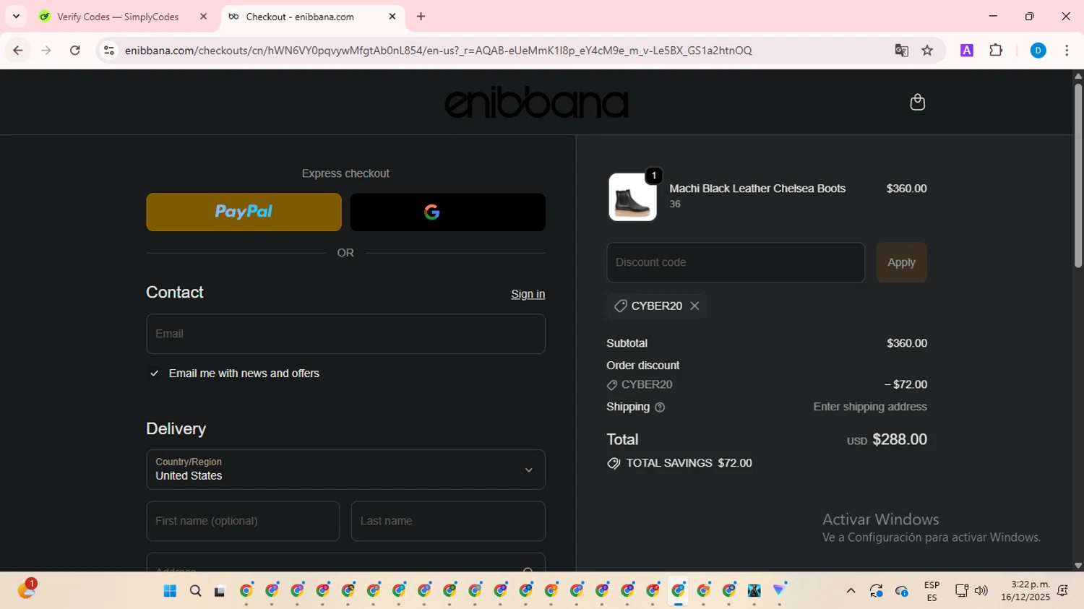Click the vertical scrollbar thumb

coord(1077,176)
